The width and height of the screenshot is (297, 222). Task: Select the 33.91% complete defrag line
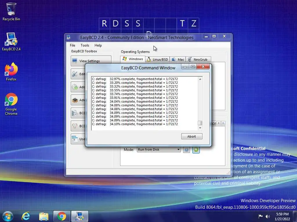(135, 98)
